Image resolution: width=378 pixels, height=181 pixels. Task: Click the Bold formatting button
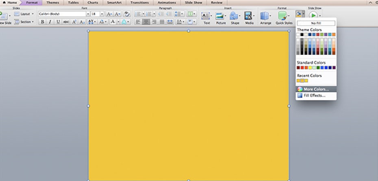click(42, 22)
